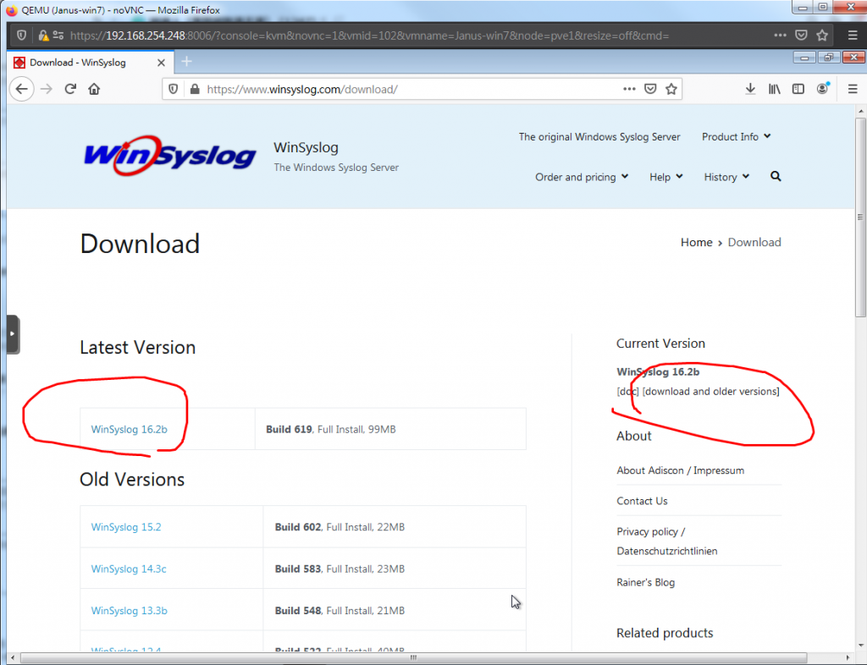Click the scroll down arrow of vertical scrollbar
The width and height of the screenshot is (867, 665).
860,645
